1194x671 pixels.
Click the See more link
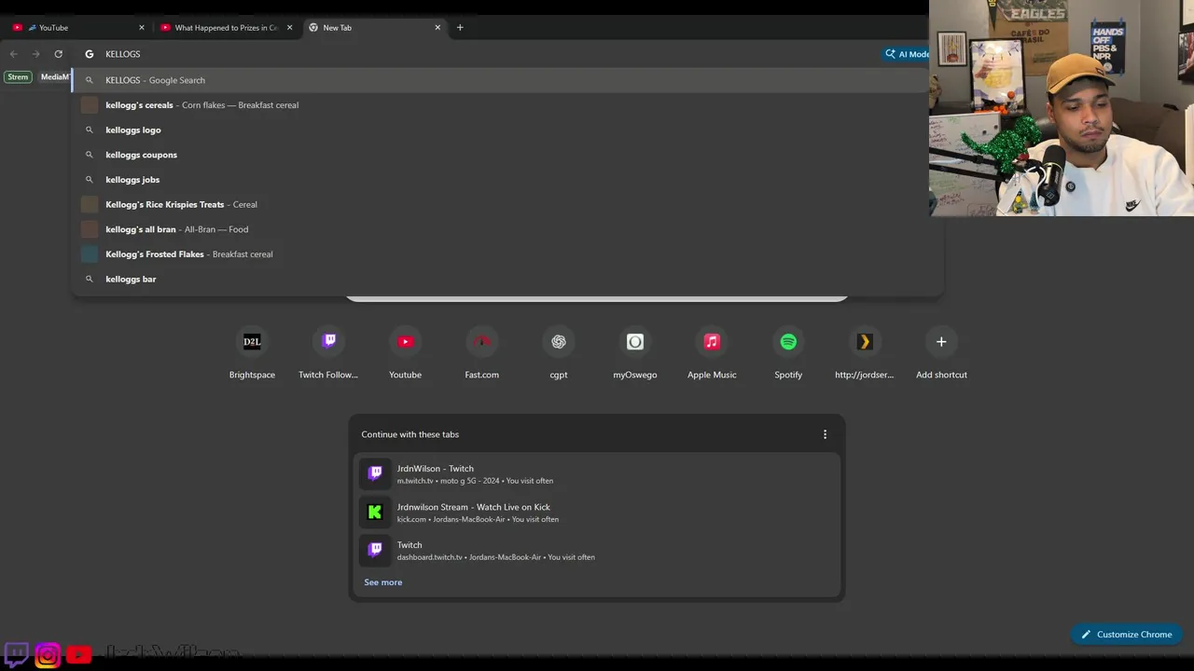(x=383, y=582)
